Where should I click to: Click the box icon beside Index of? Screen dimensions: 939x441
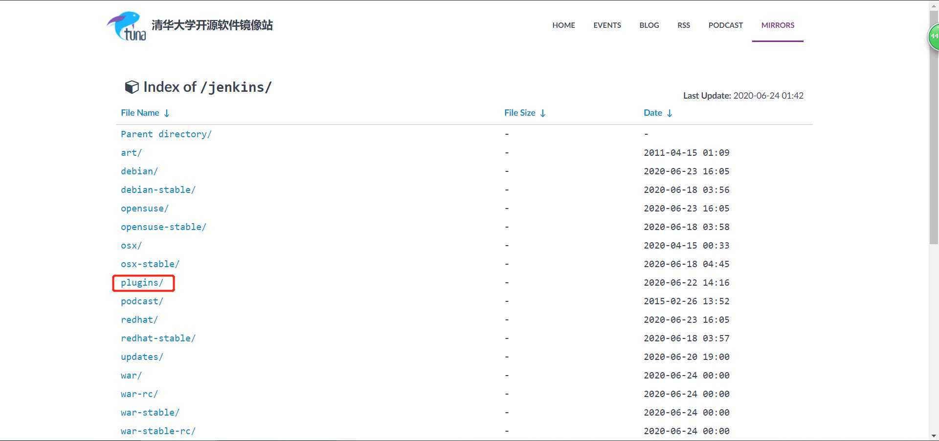(x=132, y=87)
